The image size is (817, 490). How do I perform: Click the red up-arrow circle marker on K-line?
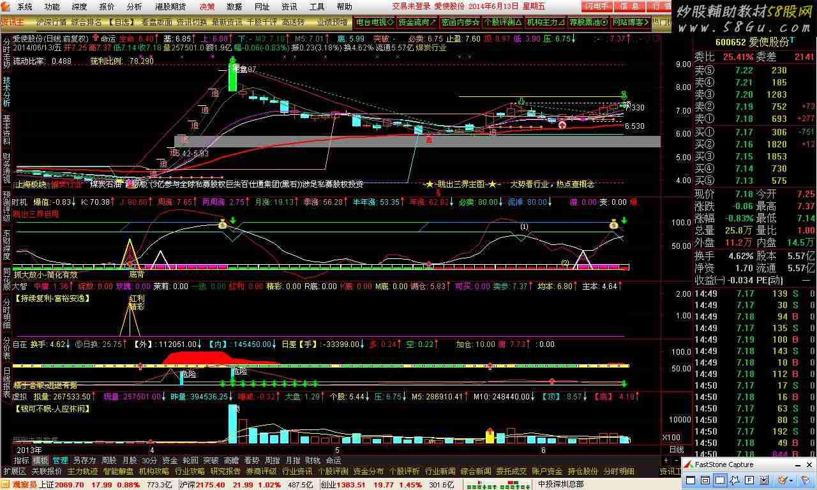(562, 125)
